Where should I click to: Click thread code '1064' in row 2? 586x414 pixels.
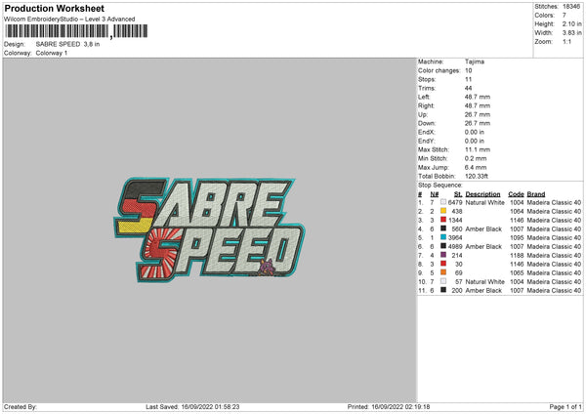pyautogui.click(x=517, y=212)
